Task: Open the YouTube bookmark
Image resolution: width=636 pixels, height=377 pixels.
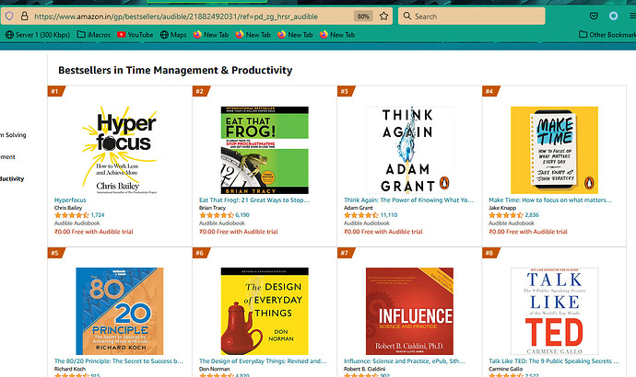Action: point(135,35)
